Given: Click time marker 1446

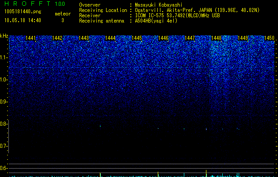Looking at the screenshot, I should tap(163, 38).
